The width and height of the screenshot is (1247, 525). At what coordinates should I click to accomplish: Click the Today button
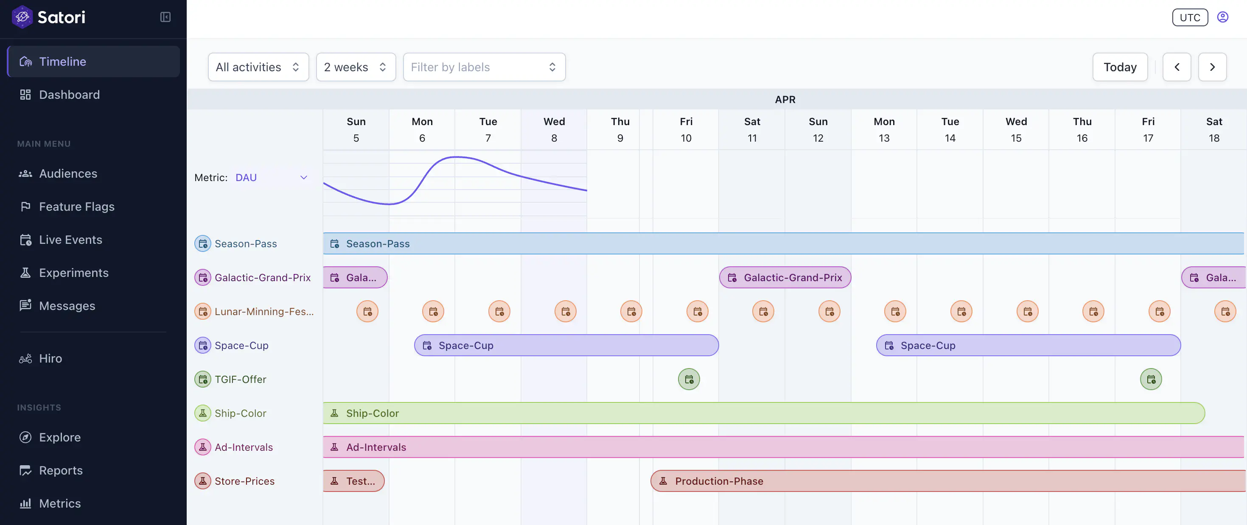[1120, 67]
